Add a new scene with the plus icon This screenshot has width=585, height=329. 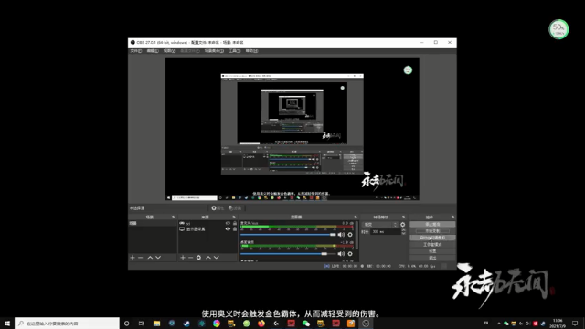pos(133,258)
